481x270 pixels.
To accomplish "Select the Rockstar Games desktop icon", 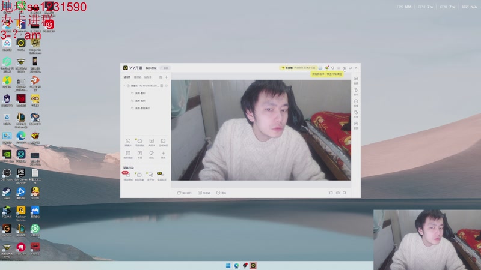I will (21, 213).
